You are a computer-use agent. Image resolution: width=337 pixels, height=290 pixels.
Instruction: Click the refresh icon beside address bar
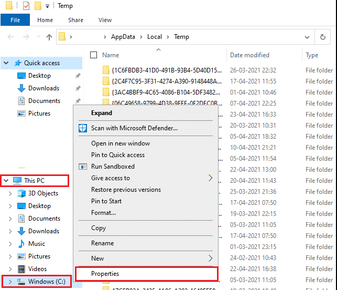(x=322, y=37)
